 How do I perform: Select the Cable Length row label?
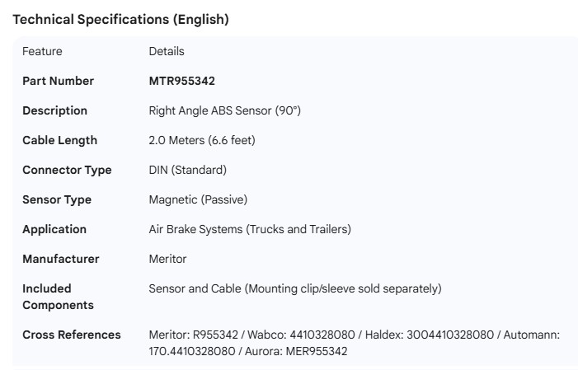coord(59,140)
